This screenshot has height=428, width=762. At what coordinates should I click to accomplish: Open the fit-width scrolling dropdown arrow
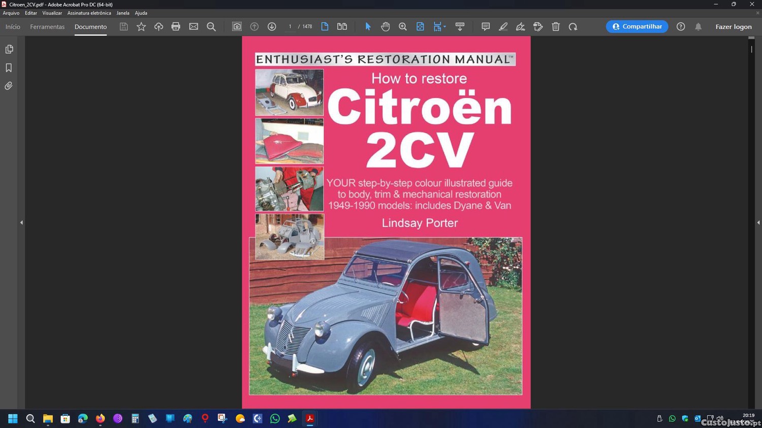click(445, 26)
